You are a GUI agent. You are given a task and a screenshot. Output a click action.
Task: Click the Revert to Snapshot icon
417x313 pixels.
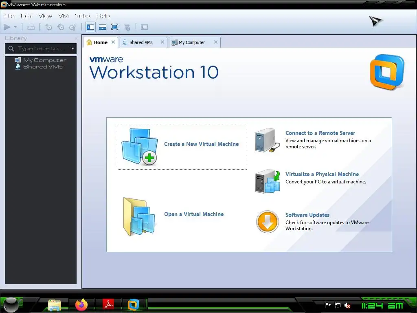point(61,27)
